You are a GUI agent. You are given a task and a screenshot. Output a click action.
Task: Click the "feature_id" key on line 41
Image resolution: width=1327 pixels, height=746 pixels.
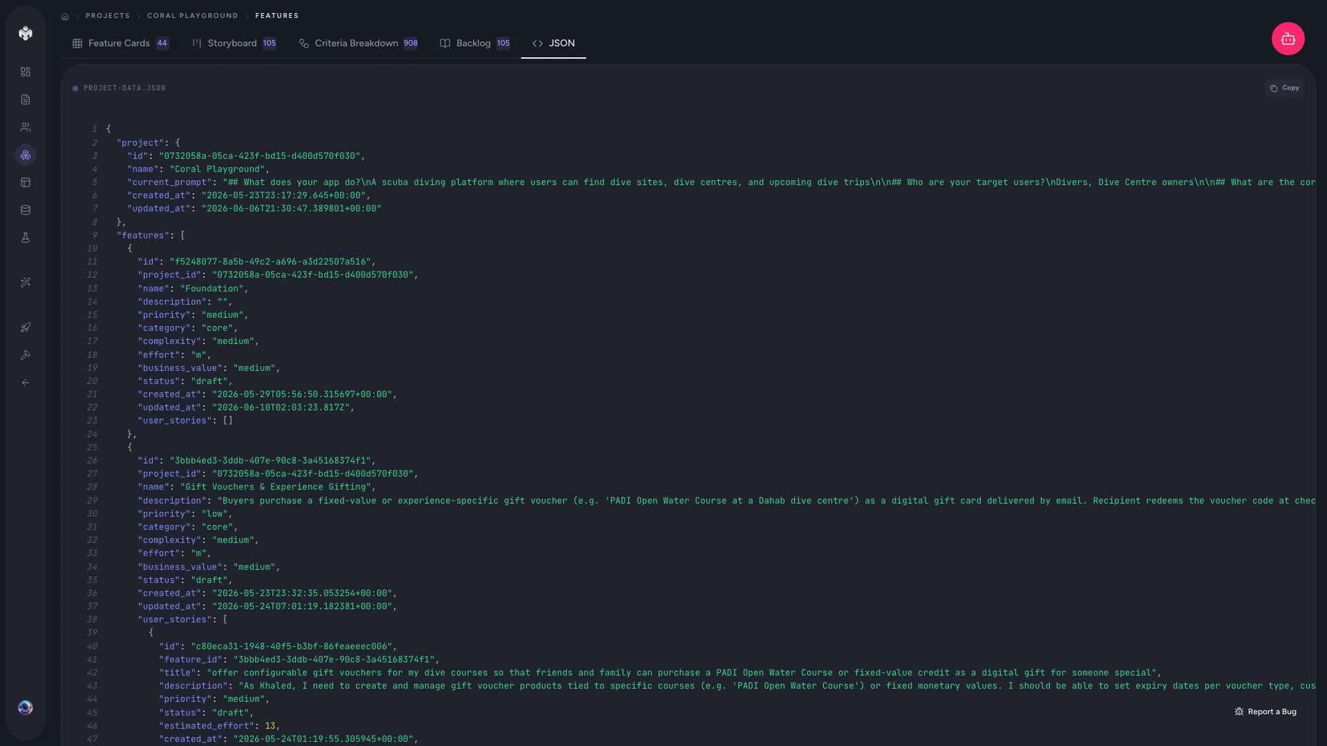point(191,660)
